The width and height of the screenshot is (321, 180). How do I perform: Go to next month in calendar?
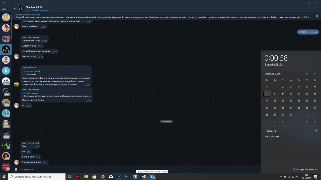click(x=315, y=74)
